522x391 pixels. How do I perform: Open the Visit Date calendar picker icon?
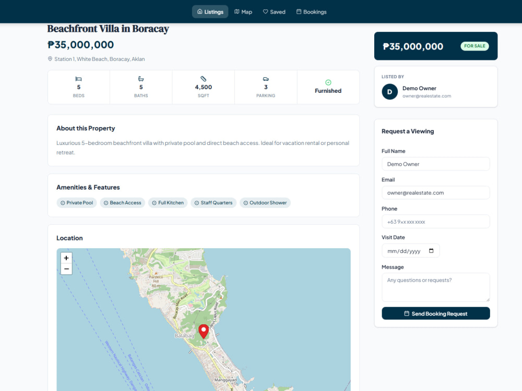click(431, 251)
